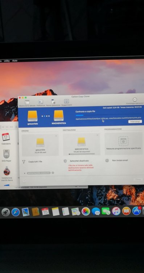This screenshot has height=273, width=144.
Task: Click the file copy progress bar
Action: (108, 115)
